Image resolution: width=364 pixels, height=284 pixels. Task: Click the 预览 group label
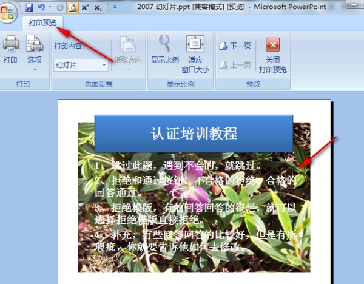tap(253, 84)
